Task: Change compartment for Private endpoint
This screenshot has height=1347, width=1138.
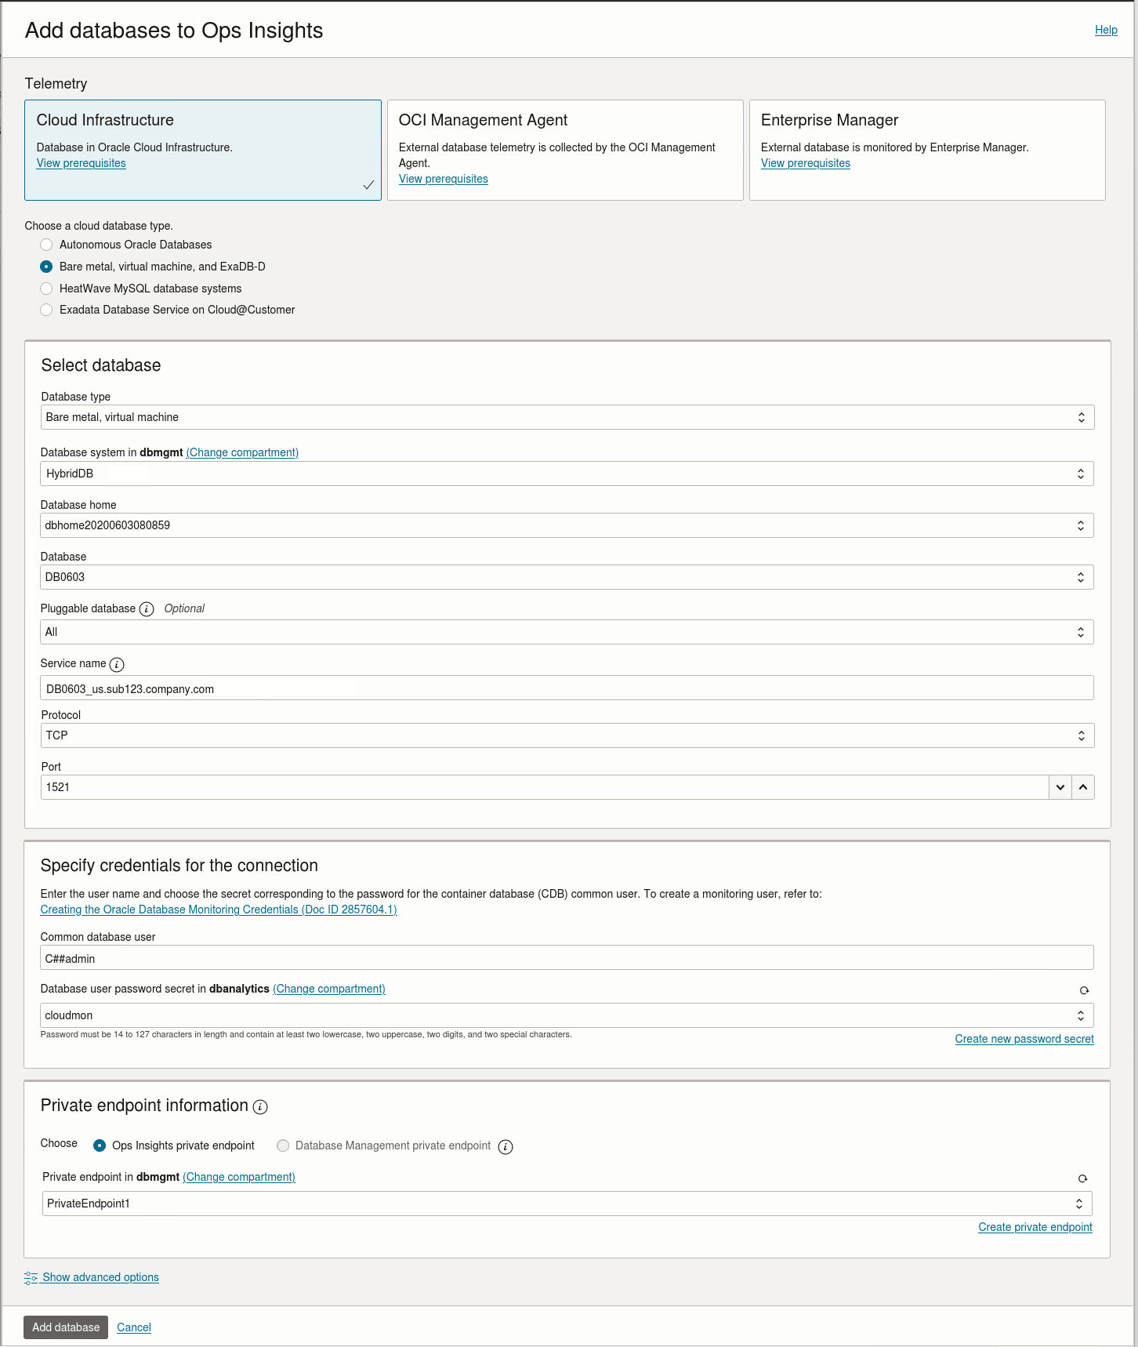Action: (x=239, y=1177)
